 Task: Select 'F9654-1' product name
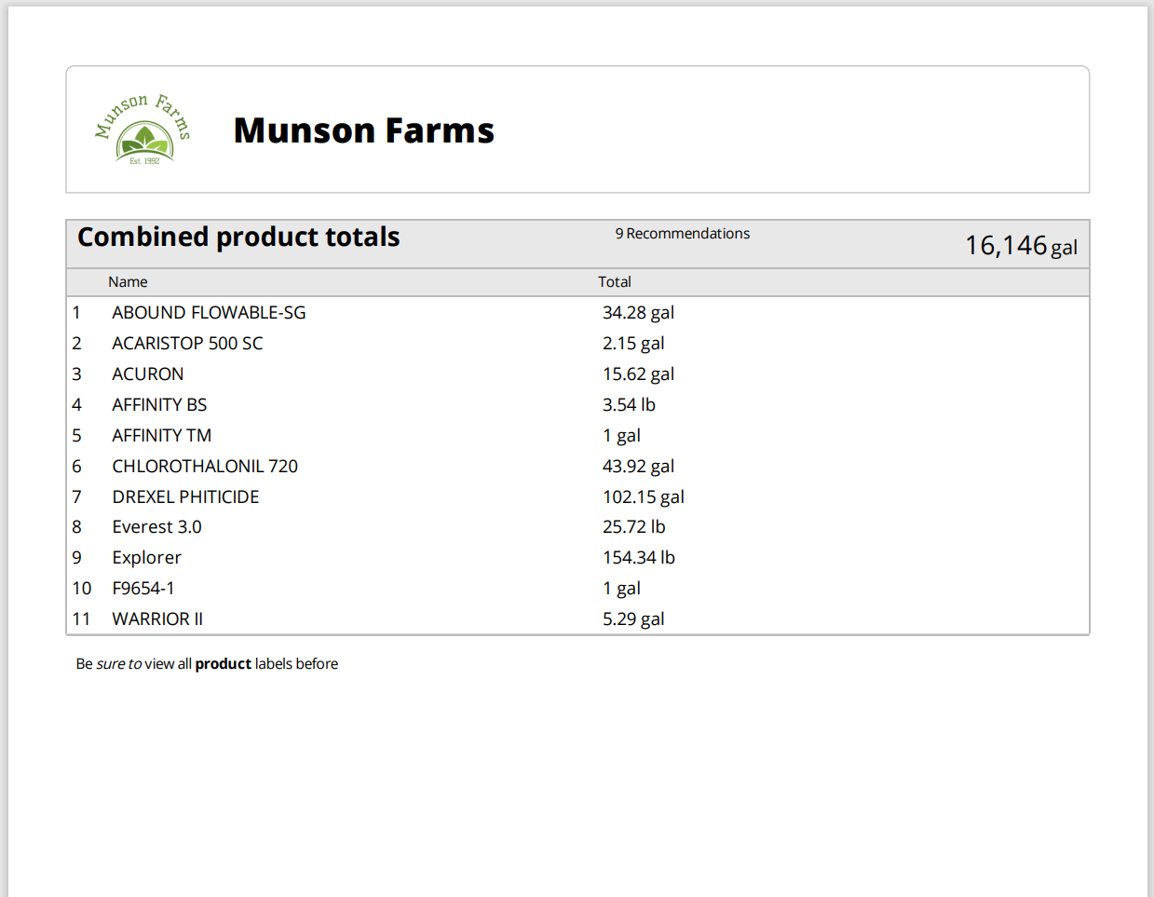[143, 589]
